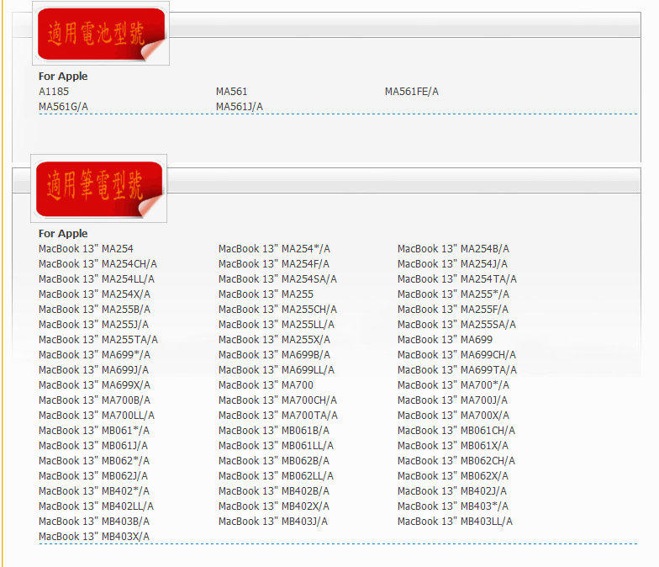Click MacBook 13" MA699TA/A entry
This screenshot has height=567, width=659.
click(x=457, y=370)
